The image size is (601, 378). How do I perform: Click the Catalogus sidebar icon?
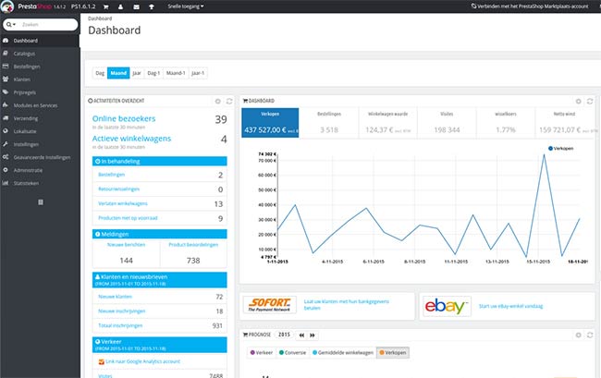[x=6, y=54]
